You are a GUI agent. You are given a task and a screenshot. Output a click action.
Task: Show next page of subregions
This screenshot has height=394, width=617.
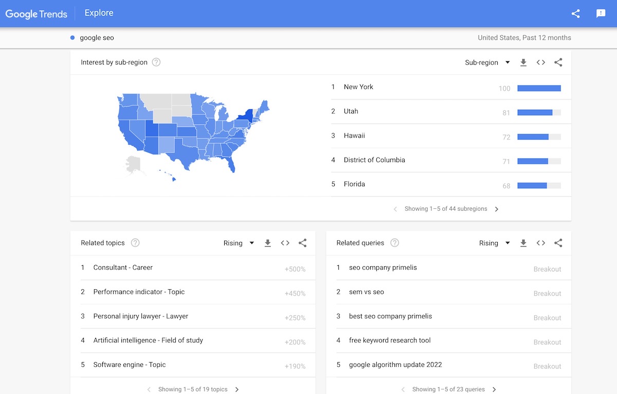(x=496, y=209)
